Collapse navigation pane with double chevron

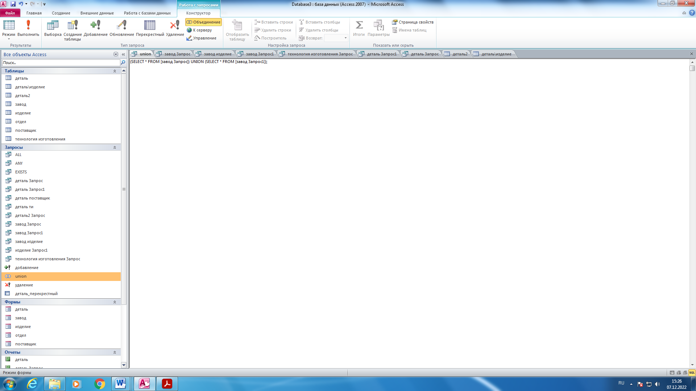(123, 54)
